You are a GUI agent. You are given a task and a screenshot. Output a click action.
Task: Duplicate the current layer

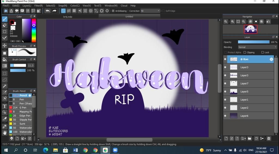click(256, 139)
